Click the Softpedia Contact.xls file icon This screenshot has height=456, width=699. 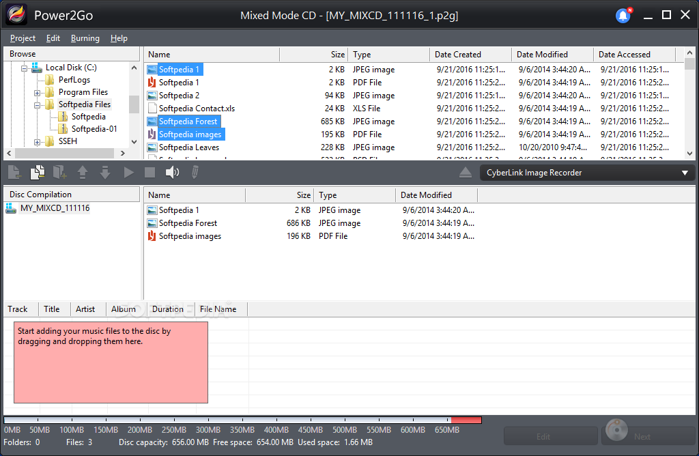152,109
